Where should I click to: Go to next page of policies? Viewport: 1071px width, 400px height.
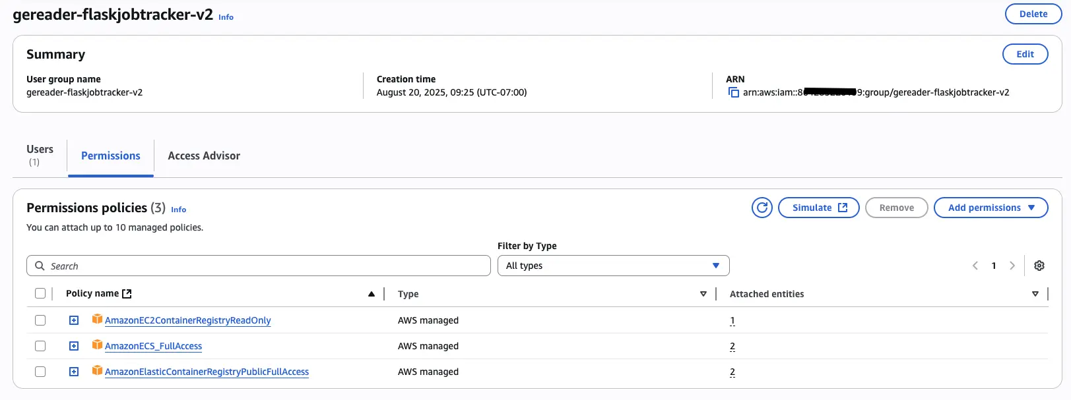coord(1012,266)
